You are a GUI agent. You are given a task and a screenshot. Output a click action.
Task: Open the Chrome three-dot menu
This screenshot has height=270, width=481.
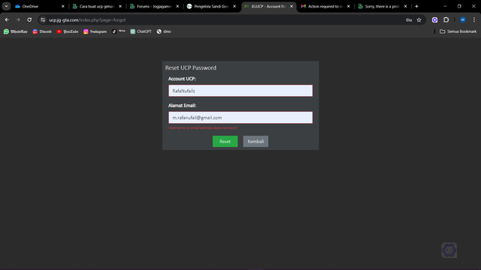click(x=474, y=20)
